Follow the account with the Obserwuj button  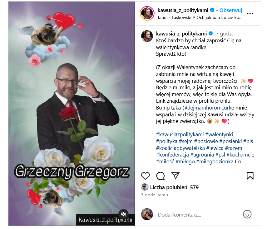(x=230, y=10)
